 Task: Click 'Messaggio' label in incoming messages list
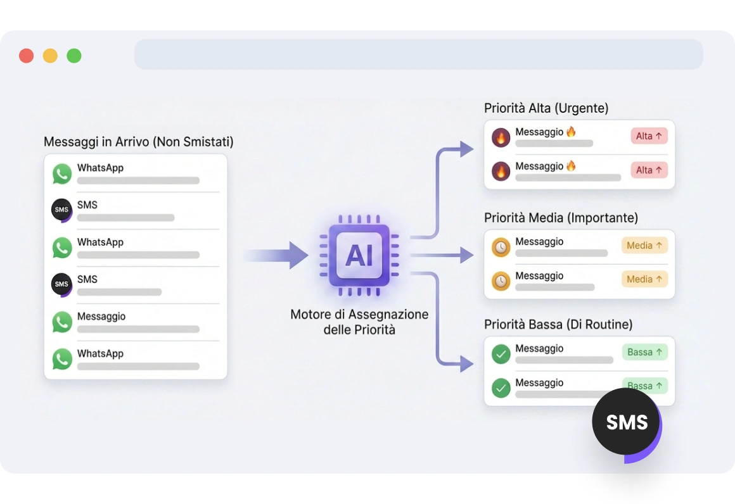pyautogui.click(x=101, y=317)
